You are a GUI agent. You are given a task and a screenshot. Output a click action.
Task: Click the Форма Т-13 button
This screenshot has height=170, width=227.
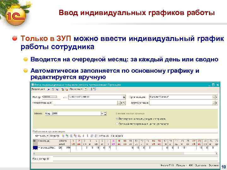pyautogui.click(x=167, y=165)
